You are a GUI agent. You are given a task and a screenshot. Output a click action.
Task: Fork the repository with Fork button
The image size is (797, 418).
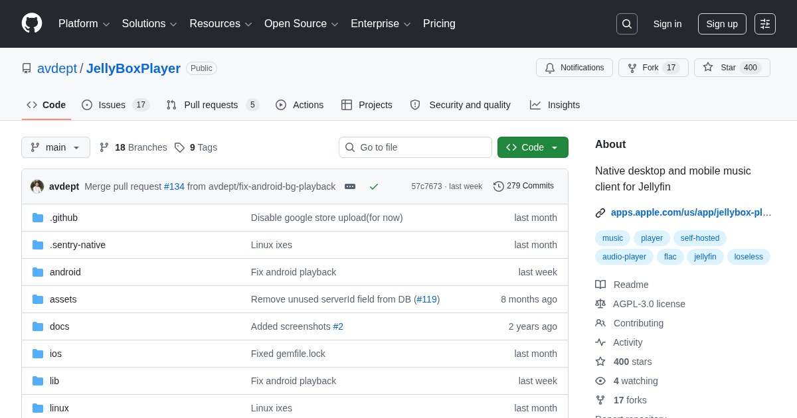pyautogui.click(x=654, y=68)
